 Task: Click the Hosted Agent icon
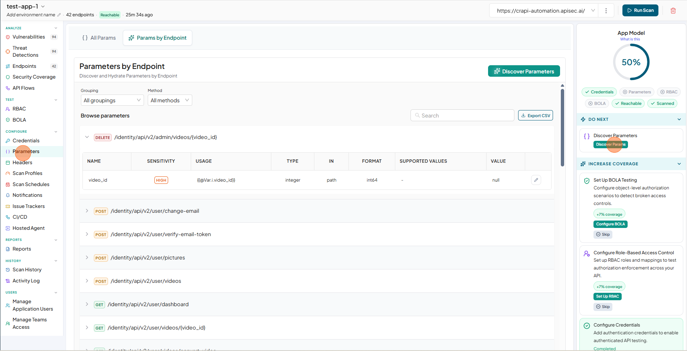[x=8, y=228]
